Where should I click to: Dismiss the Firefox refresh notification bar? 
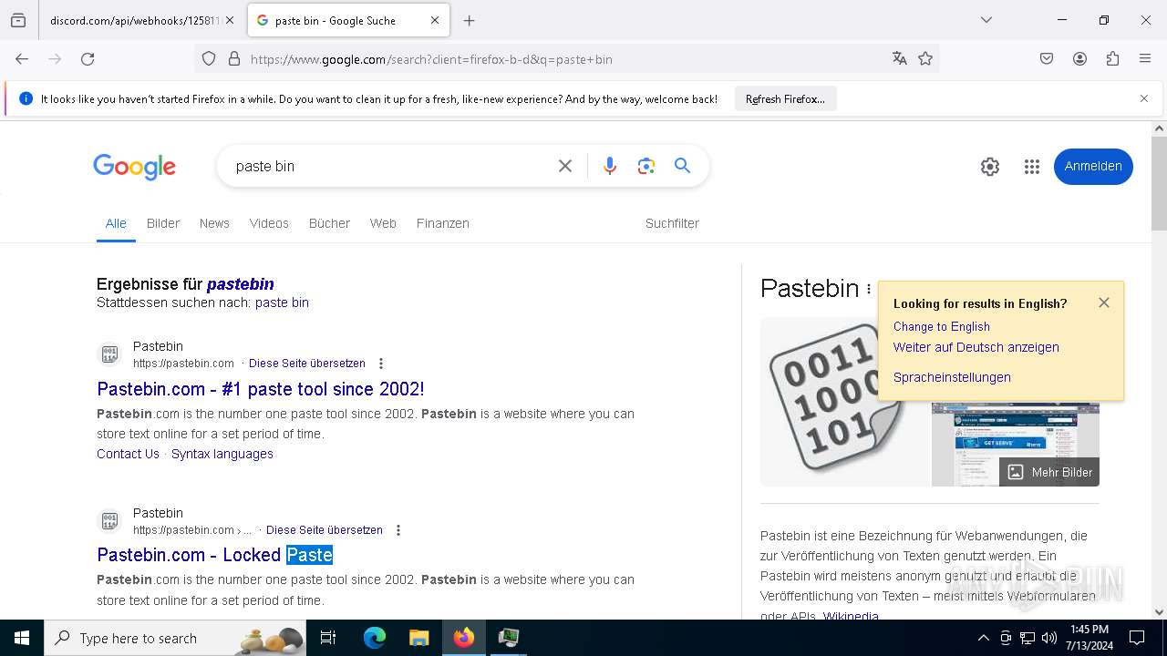tap(1144, 98)
